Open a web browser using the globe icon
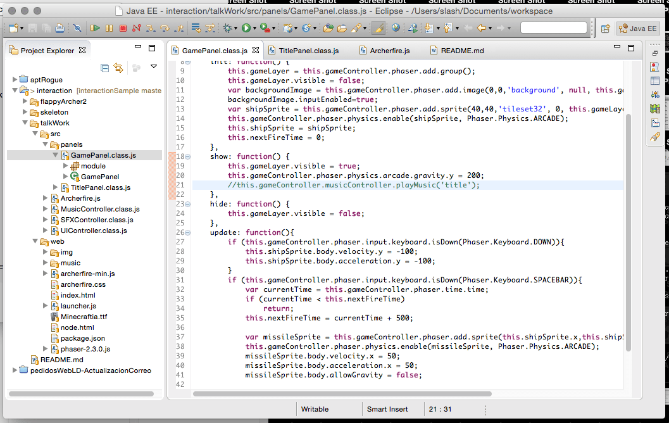This screenshot has height=423, width=669. coord(395,27)
